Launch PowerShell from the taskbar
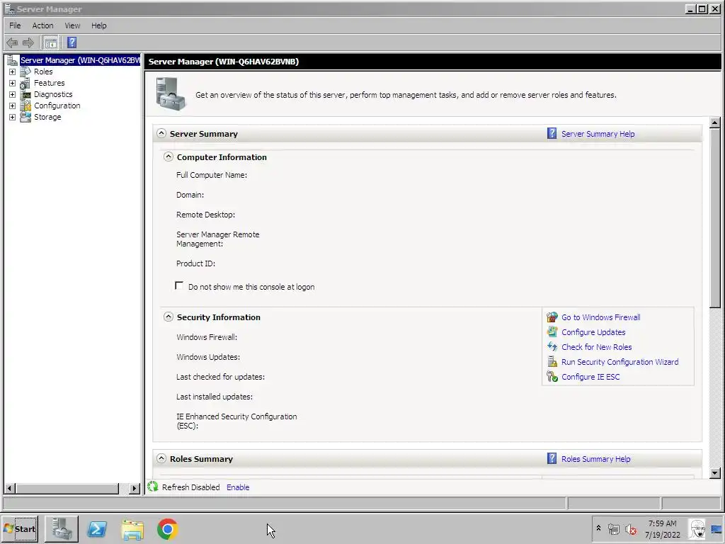Screen dimensions: 725x544 click(x=97, y=529)
